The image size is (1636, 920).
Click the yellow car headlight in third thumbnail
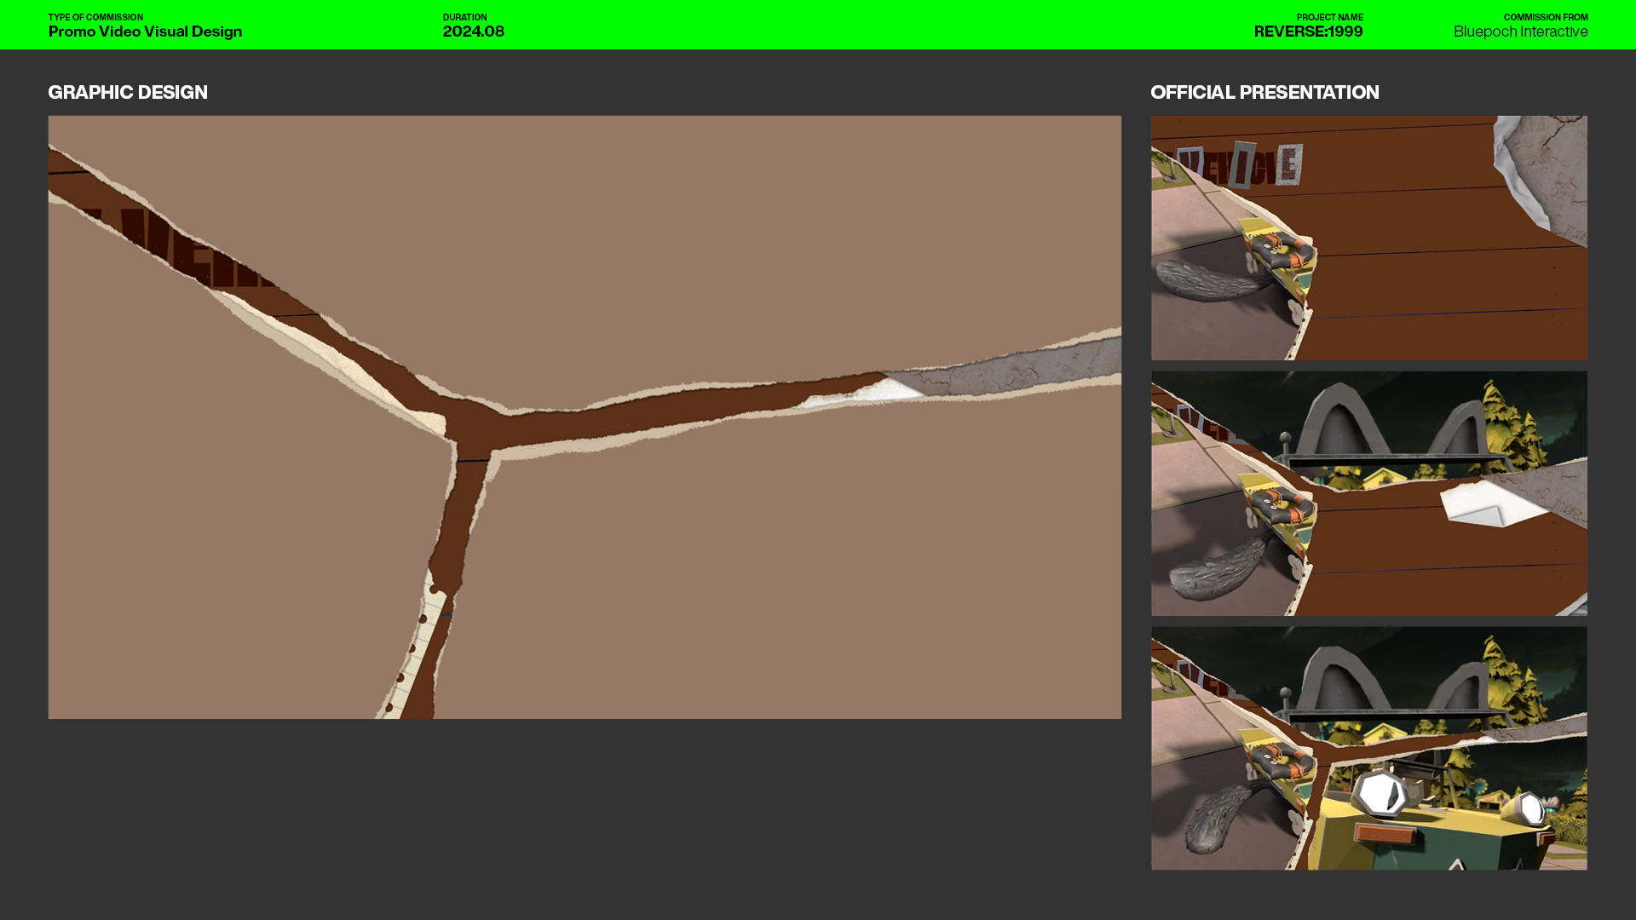[x=1380, y=792]
